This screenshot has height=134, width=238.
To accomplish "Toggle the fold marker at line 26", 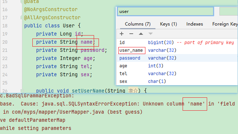I will pyautogui.click(x=22, y=91).
